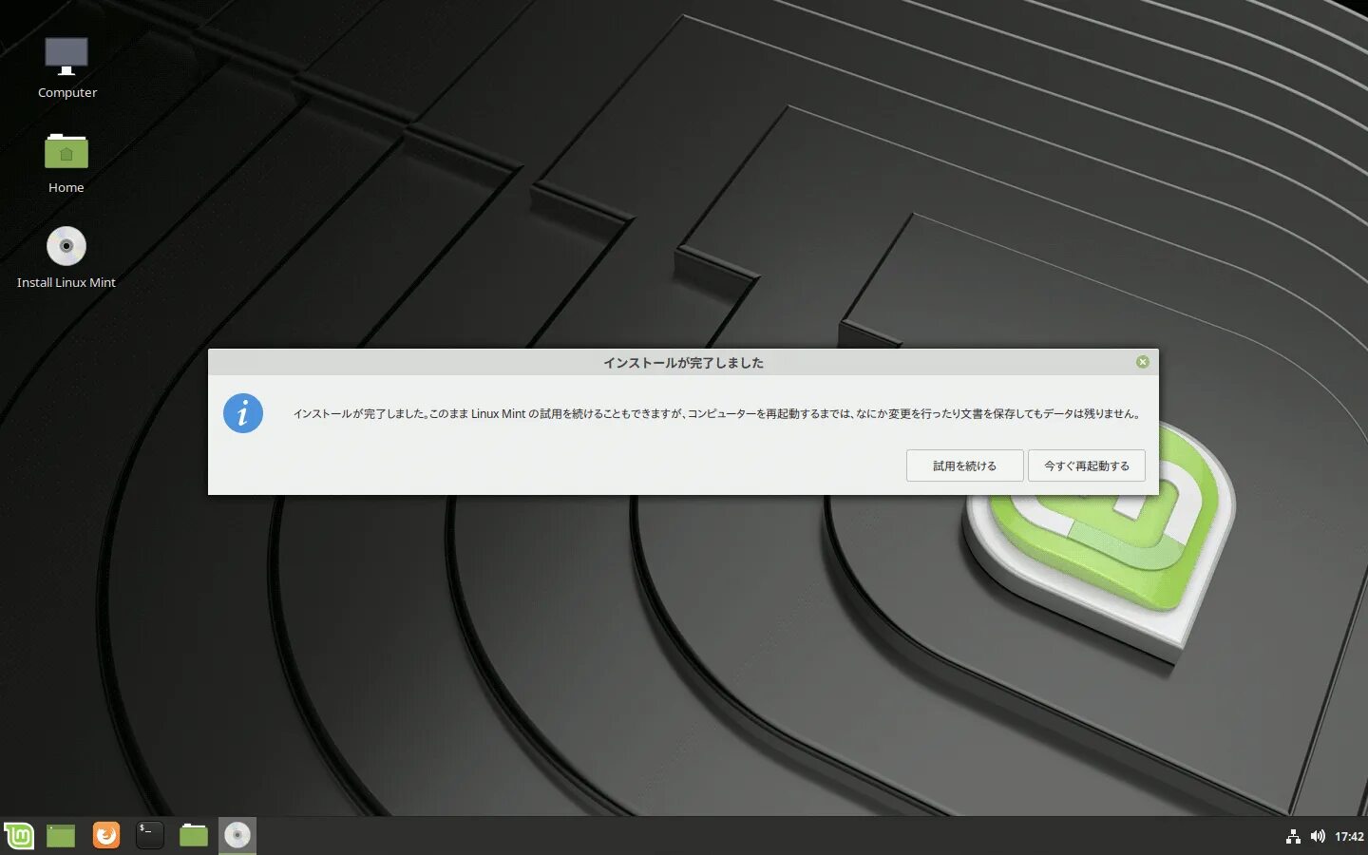Viewport: 1368px width, 855px height.
Task: Open the 17:42 clock calendar
Action: tap(1349, 837)
